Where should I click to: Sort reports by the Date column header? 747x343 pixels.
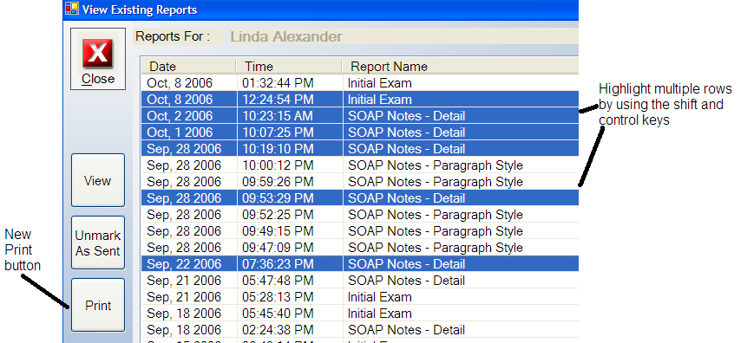tap(188, 66)
